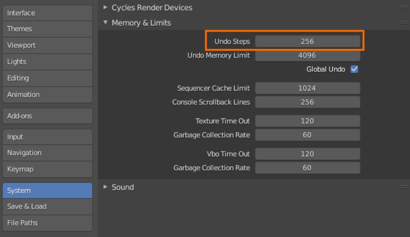Go to the Lights preferences

pos(47,62)
